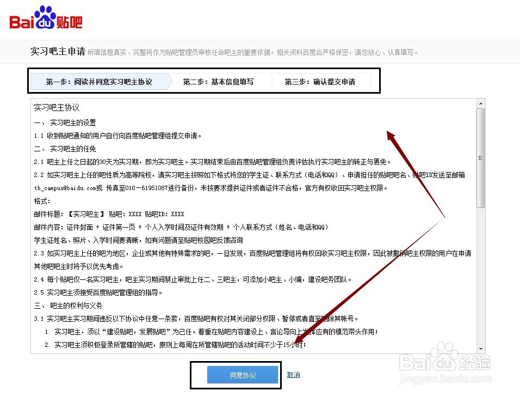Image resolution: width=520 pixels, height=397 pixels.
Task: Click the Baidu Tieba logo
Action: pos(46,18)
